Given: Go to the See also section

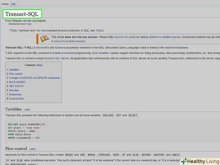Looking at the screenshot, I should [13, 90].
